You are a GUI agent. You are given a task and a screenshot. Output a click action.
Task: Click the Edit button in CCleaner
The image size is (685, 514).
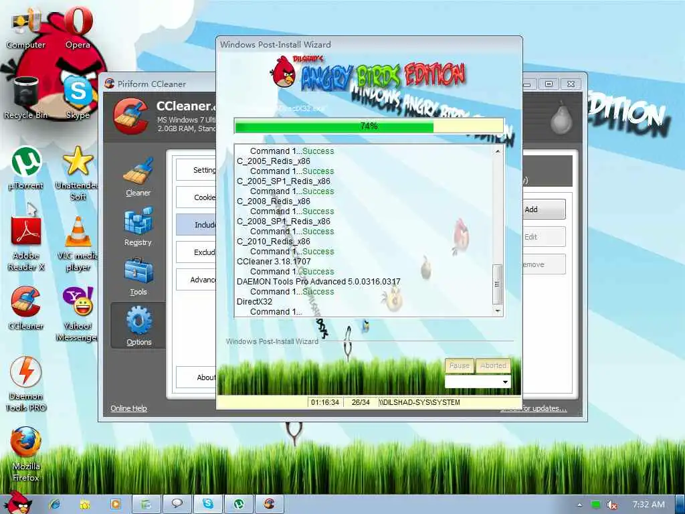click(544, 237)
